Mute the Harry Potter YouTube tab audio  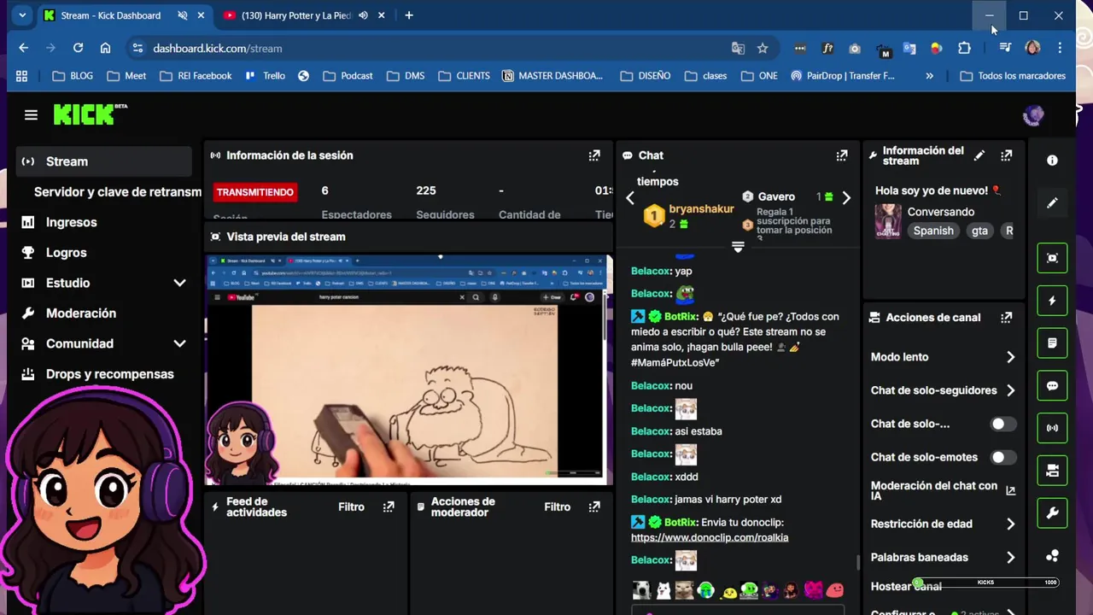coord(363,15)
